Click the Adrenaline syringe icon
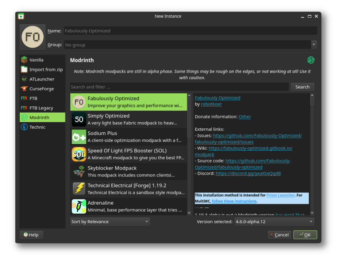The width and height of the screenshot is (337, 255). coord(79,206)
